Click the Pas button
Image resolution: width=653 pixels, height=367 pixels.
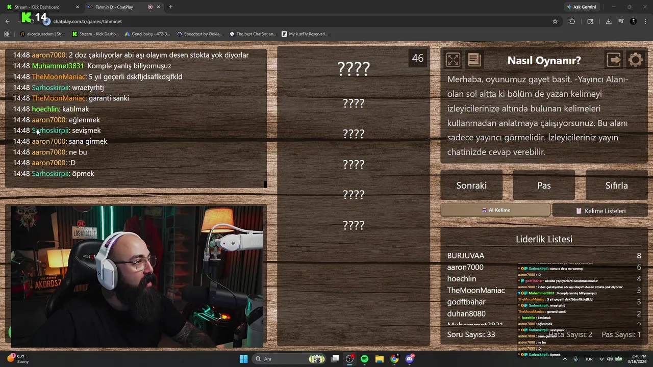[544, 186]
